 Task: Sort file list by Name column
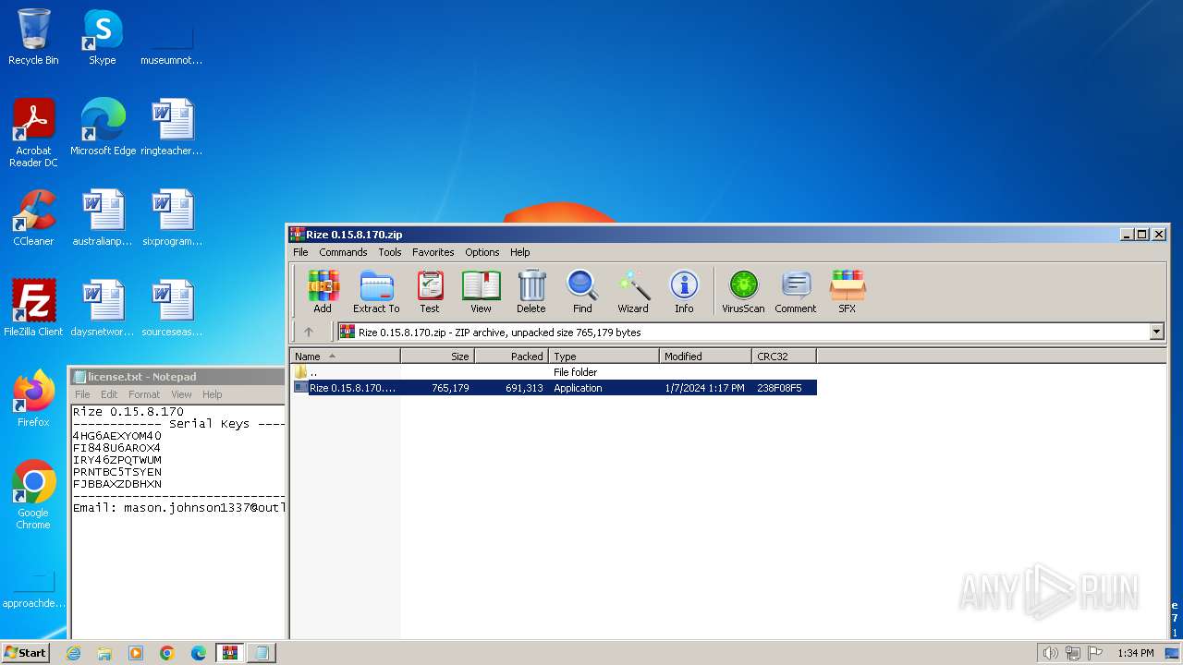pyautogui.click(x=346, y=356)
